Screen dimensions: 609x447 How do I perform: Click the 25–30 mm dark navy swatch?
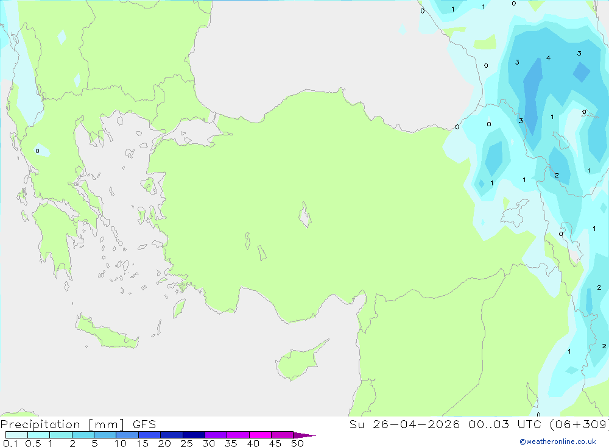click(x=194, y=435)
